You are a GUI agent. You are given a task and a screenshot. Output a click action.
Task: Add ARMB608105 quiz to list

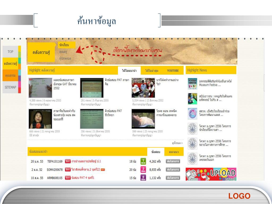click(173, 178)
